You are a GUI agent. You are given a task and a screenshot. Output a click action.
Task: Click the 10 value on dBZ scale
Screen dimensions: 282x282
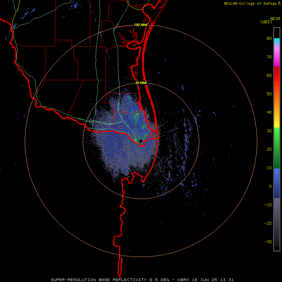coord(269,168)
